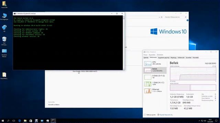Open the Kaynak İzleyicisini Aç link
Viewport: 220px width, 123px height.
point(165,115)
